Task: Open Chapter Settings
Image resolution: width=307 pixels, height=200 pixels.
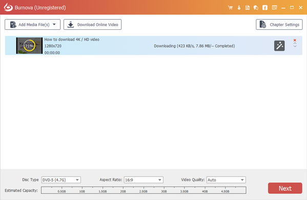Action: (x=279, y=25)
